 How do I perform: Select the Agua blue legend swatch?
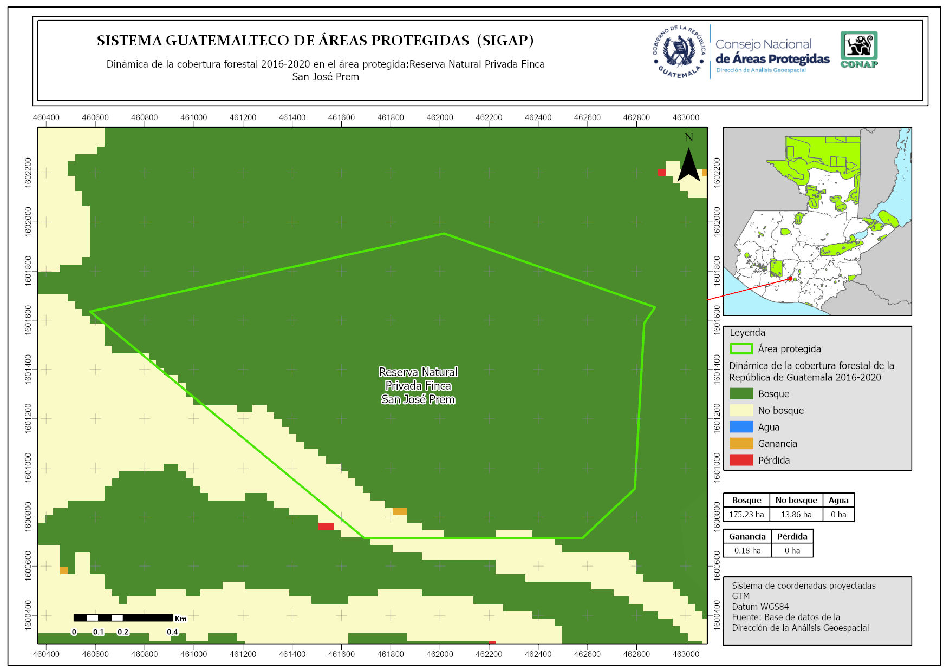tap(741, 427)
